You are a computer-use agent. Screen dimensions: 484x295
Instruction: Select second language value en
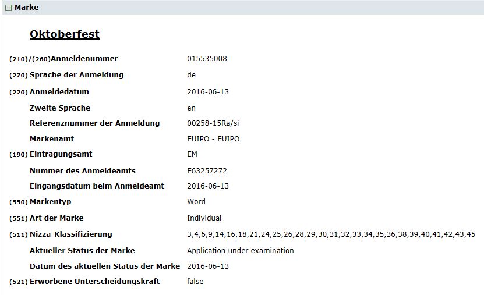[x=191, y=108]
